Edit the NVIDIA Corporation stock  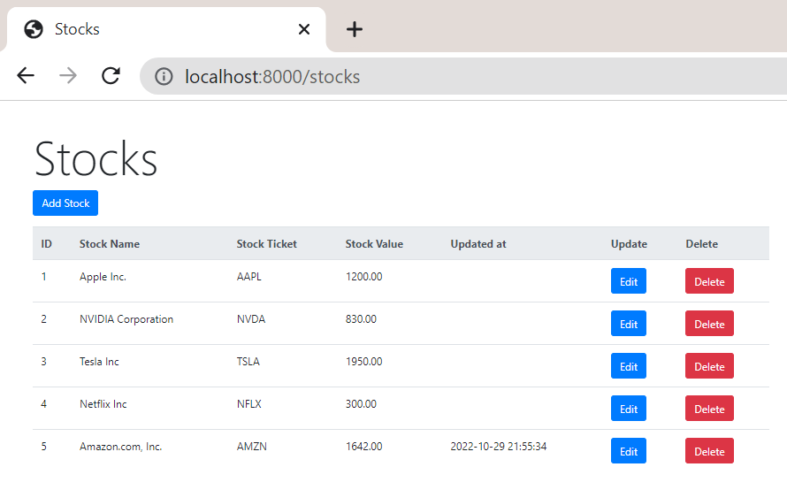629,324
